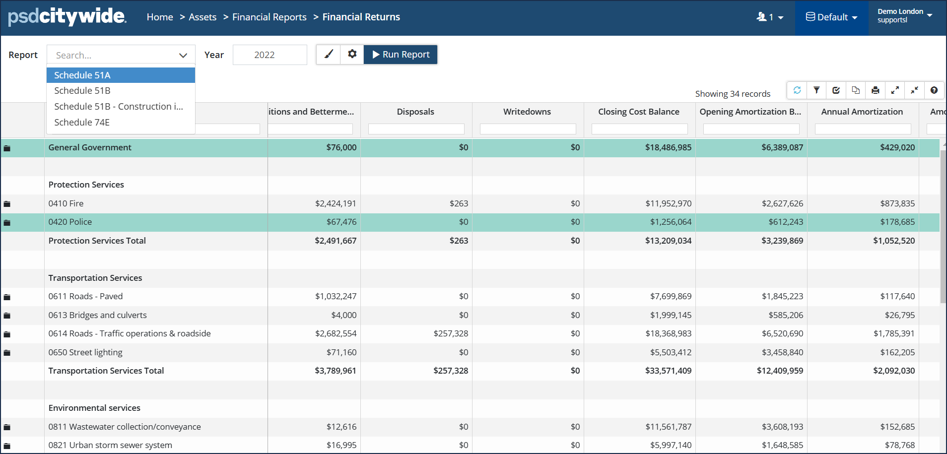Open folder icon for 0611 Roads - Paved
The image size is (947, 454).
pyautogui.click(x=7, y=297)
